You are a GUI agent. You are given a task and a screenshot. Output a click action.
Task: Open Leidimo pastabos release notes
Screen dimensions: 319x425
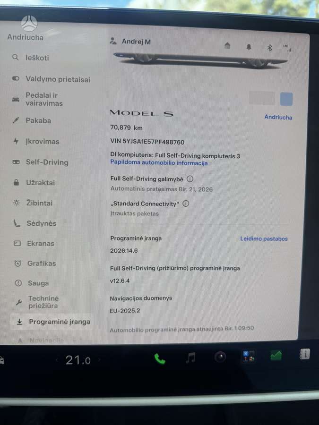(264, 238)
